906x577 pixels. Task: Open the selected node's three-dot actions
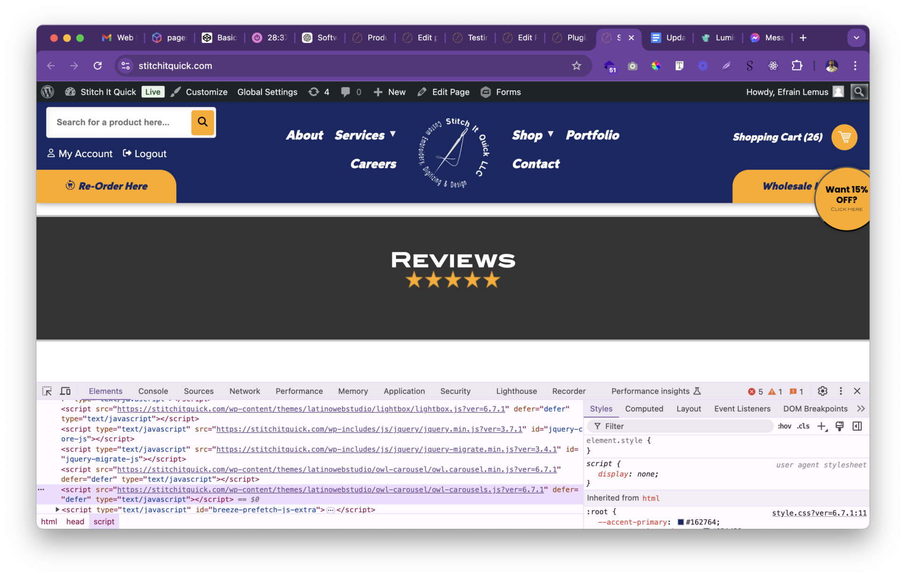click(x=42, y=490)
